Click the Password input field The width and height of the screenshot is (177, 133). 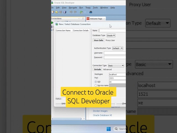coord(115,57)
